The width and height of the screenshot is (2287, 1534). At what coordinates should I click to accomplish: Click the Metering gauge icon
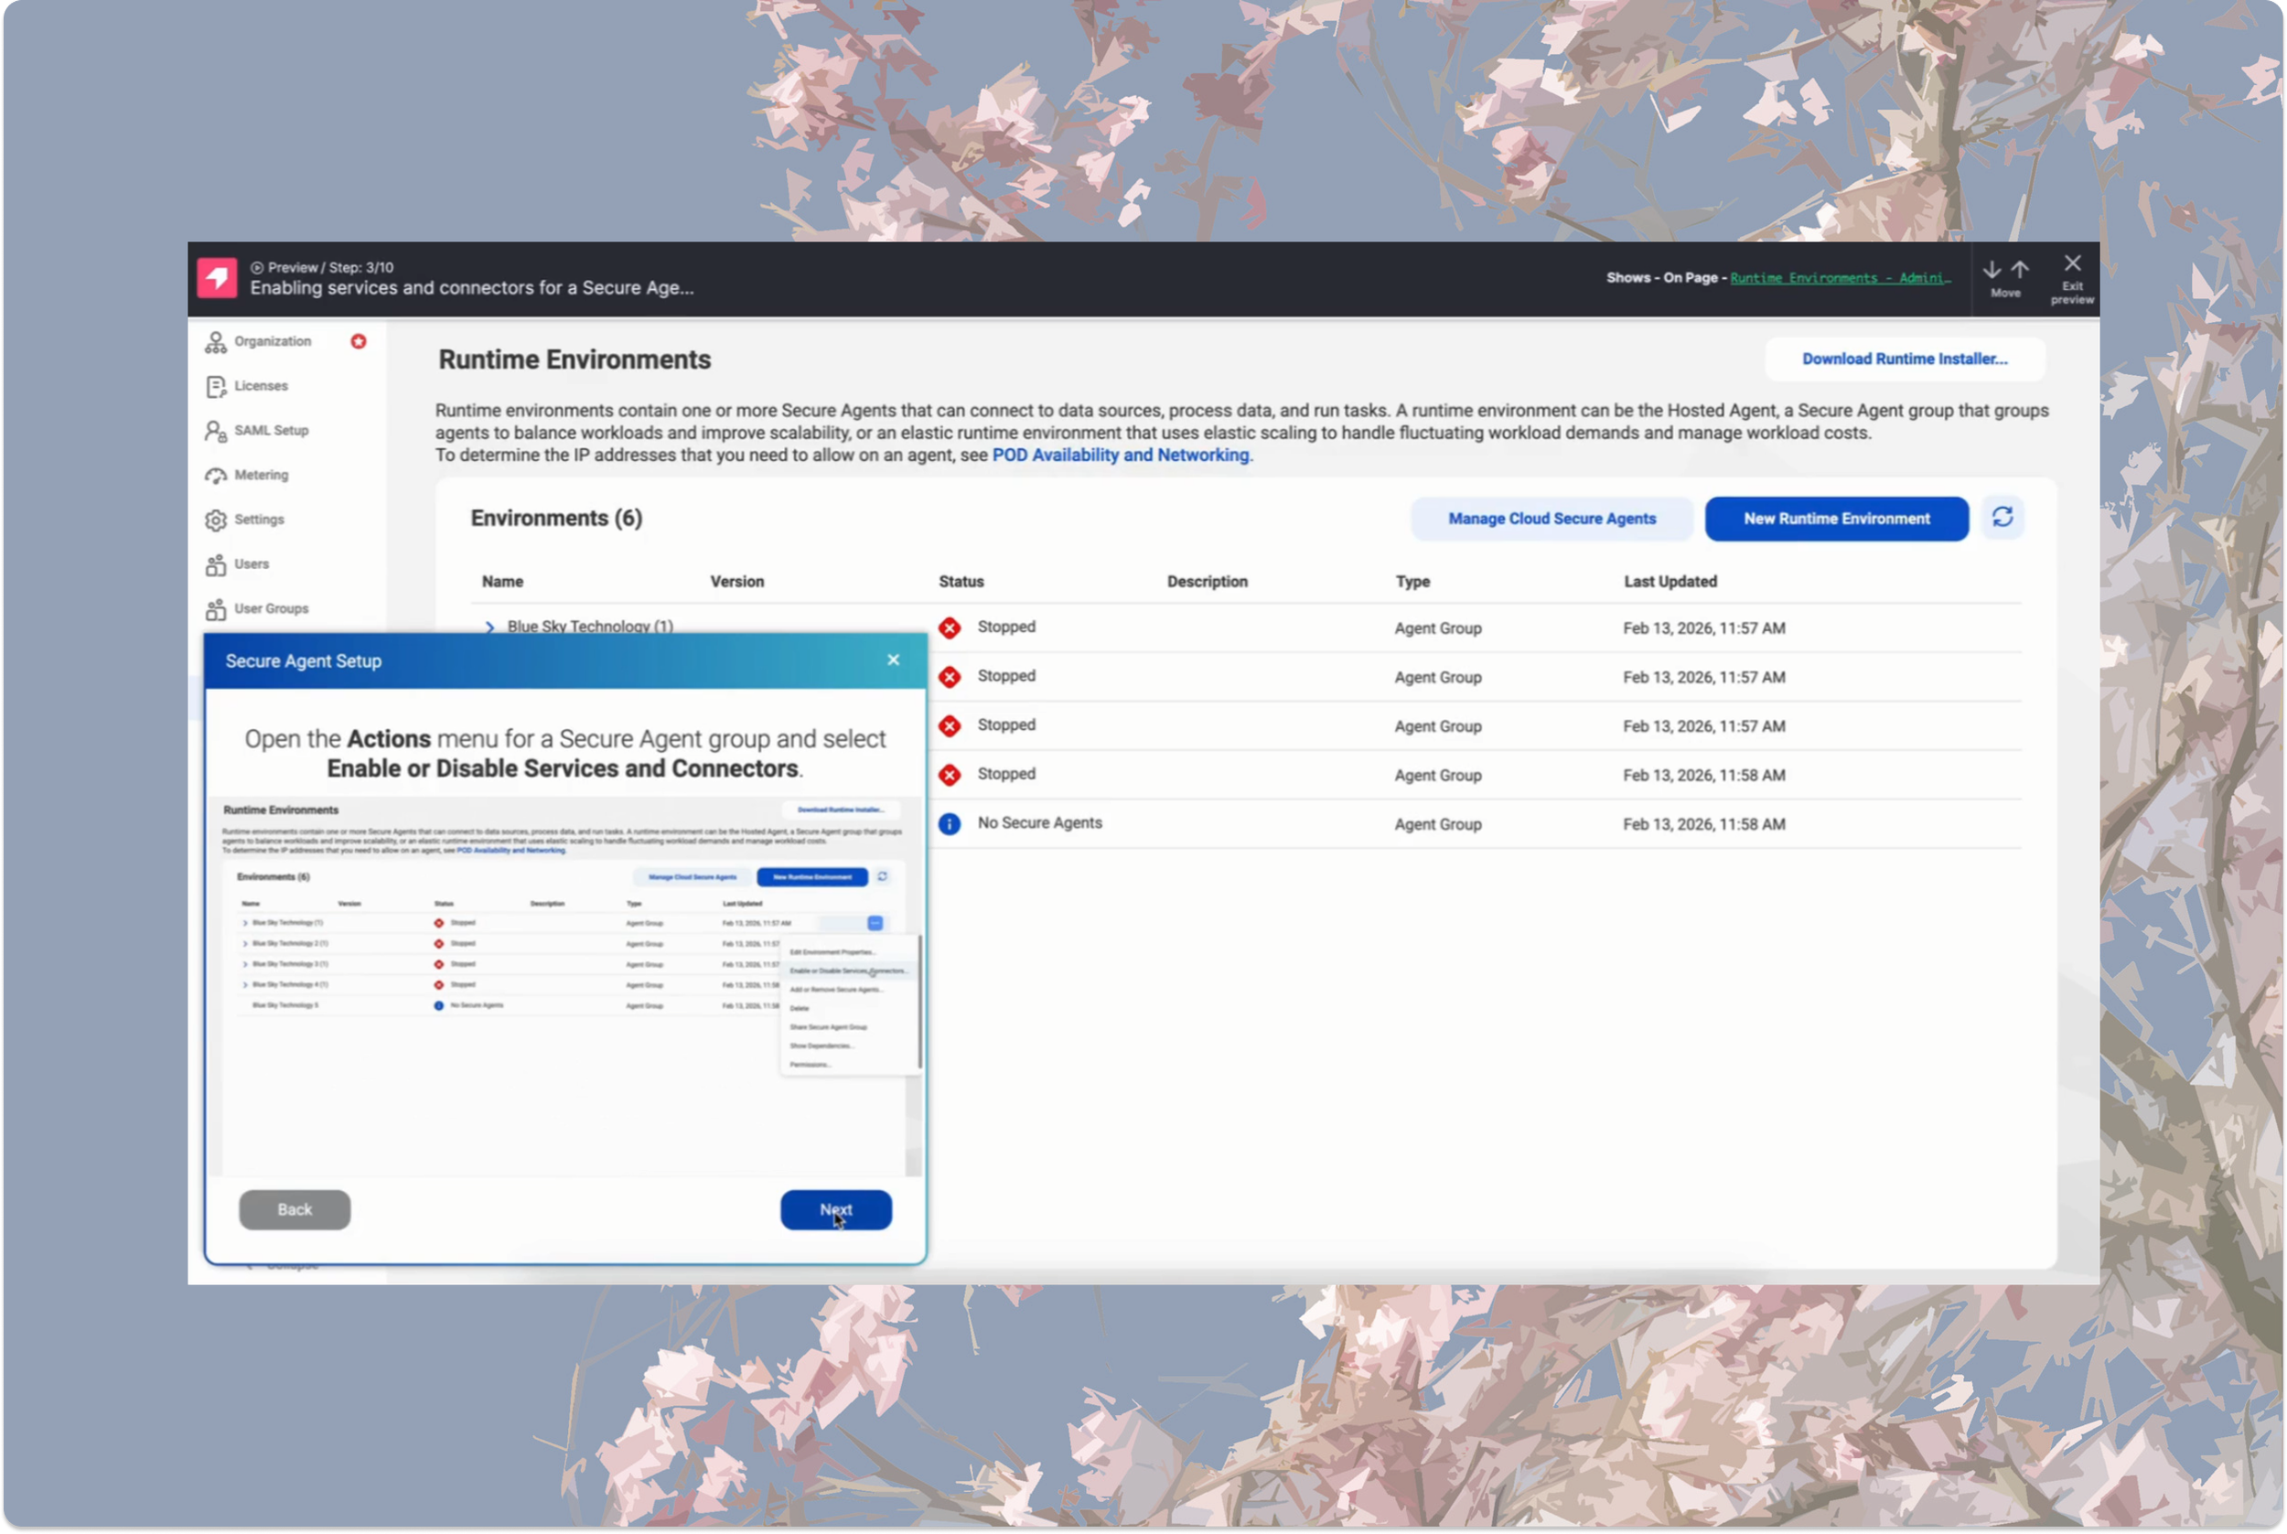tap(215, 476)
